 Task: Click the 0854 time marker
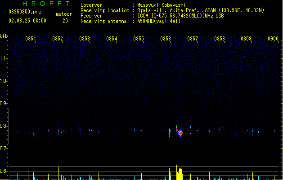112,39
